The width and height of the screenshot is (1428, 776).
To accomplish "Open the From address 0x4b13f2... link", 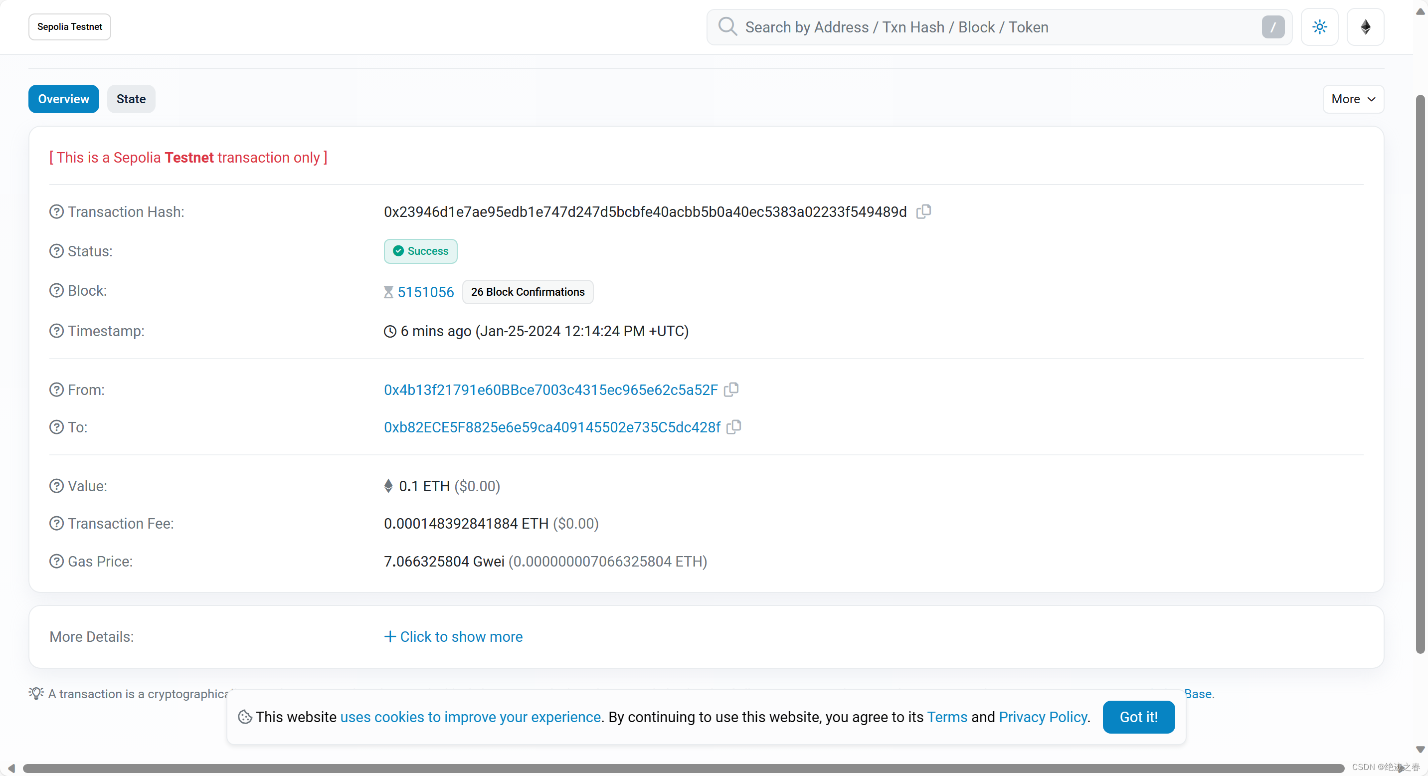I will click(x=550, y=390).
